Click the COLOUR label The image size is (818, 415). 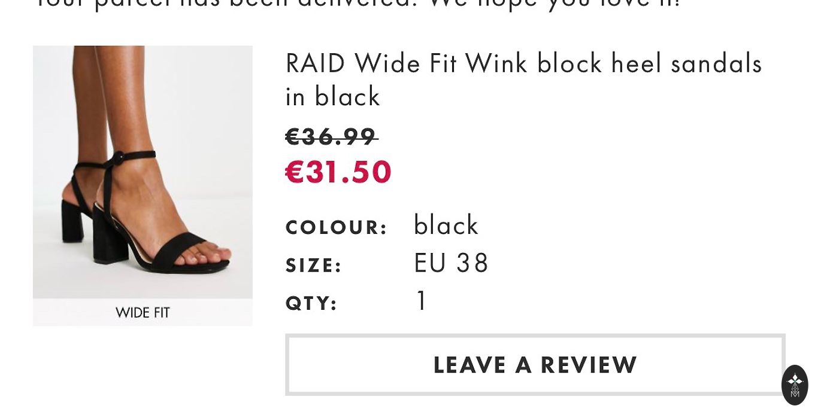pyautogui.click(x=337, y=228)
